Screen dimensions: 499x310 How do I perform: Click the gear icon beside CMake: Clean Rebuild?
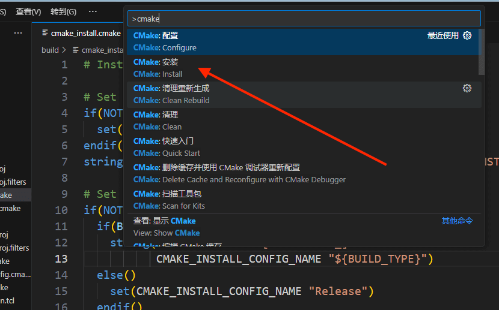467,89
